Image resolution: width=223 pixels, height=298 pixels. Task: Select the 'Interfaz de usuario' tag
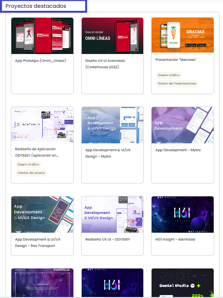pyautogui.click(x=31, y=173)
